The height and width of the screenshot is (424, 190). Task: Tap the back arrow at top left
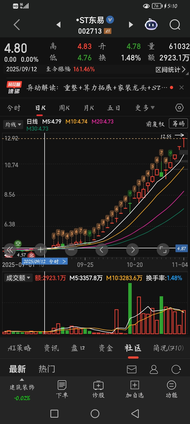pyautogui.click(x=17, y=25)
